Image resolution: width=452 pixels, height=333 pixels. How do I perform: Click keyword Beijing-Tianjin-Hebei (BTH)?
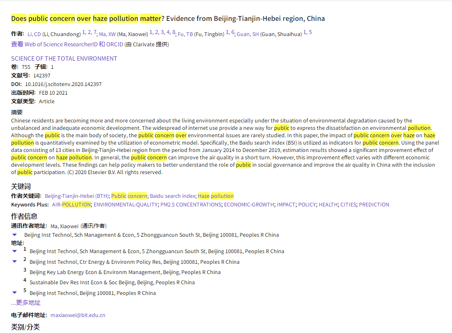[x=77, y=196]
